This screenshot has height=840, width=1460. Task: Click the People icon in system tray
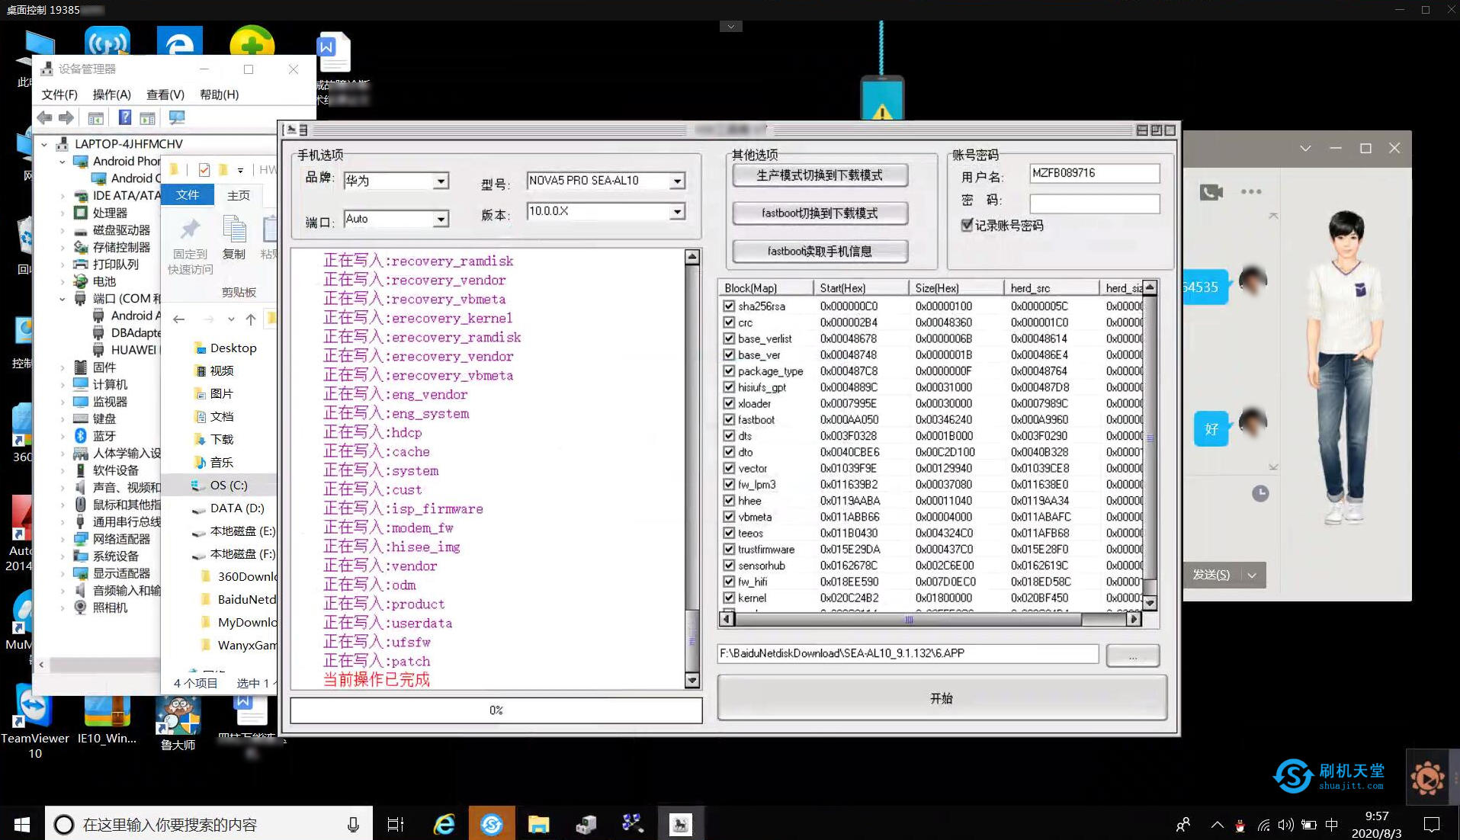[1183, 825]
